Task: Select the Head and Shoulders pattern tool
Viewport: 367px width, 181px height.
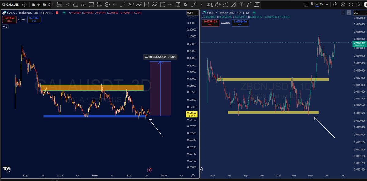Action: [210, 5]
